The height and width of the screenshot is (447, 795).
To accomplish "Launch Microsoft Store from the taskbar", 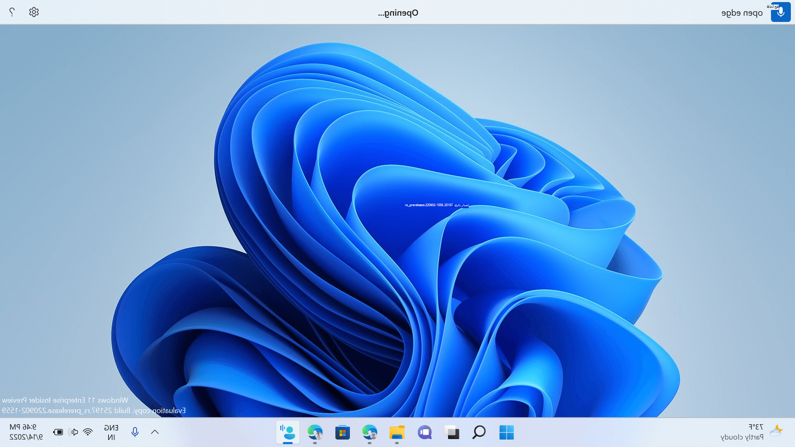I will (342, 432).
